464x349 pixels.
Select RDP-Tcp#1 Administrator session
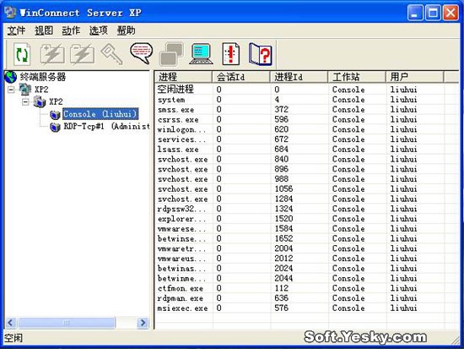point(106,126)
